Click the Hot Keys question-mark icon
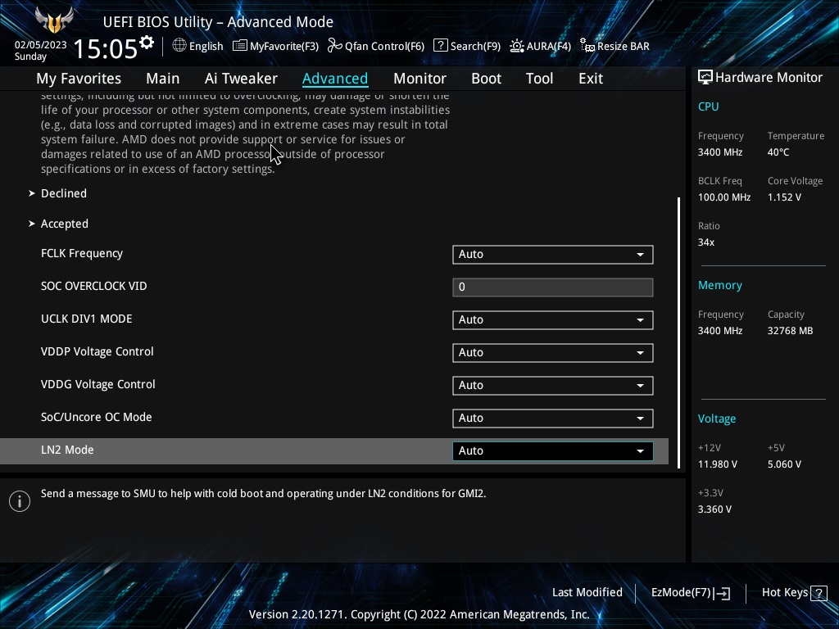The height and width of the screenshot is (629, 839). coord(819,593)
